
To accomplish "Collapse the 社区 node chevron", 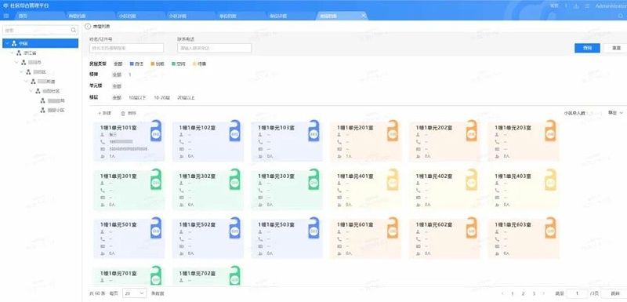I will pos(31,91).
